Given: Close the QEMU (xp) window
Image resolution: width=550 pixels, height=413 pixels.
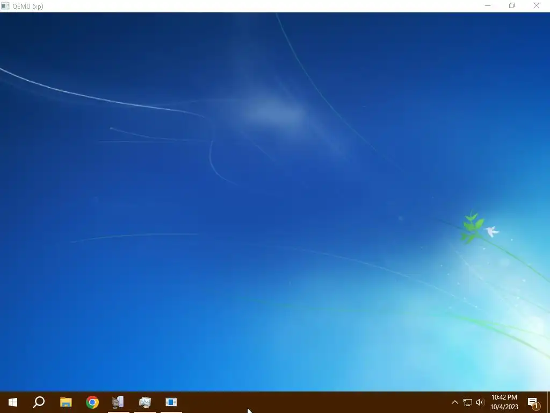Looking at the screenshot, I should coord(537,5).
